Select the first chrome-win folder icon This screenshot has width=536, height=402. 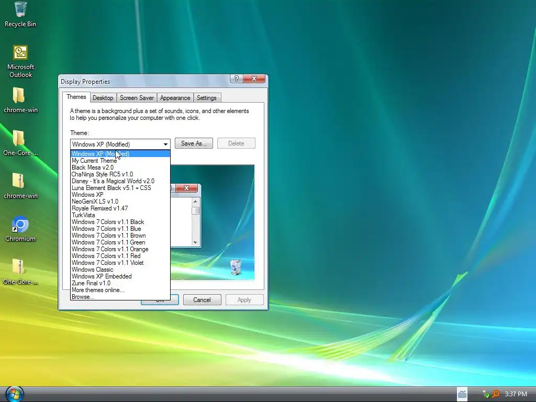click(x=20, y=100)
